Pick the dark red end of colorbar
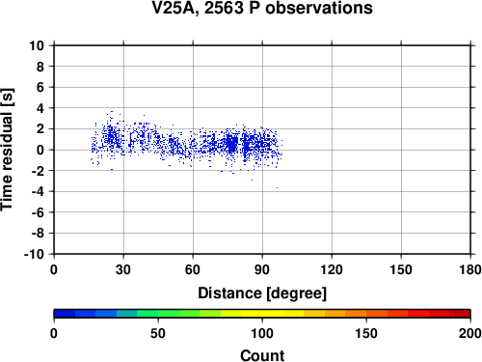The image size is (482, 362). [x=460, y=314]
